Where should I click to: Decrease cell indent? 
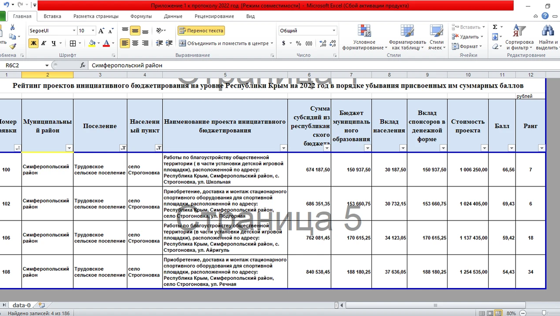click(160, 43)
